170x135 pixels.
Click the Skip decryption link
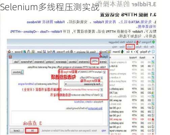pyautogui.click(x=95, y=109)
